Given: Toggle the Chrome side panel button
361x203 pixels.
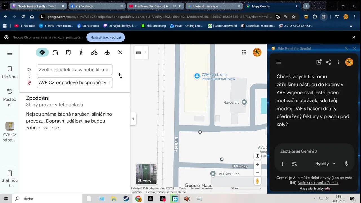Looking at the screenshot, I should (324, 17).
